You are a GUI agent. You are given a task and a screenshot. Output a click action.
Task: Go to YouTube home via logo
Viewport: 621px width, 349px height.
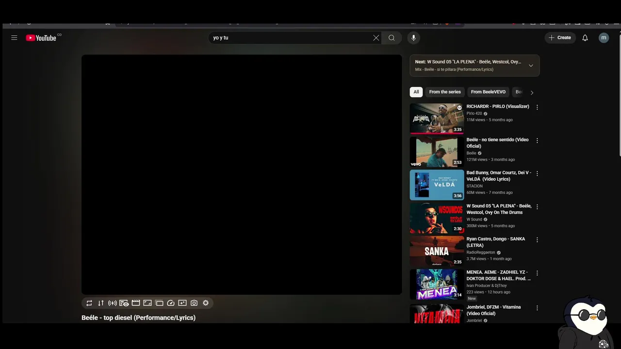tap(41, 38)
